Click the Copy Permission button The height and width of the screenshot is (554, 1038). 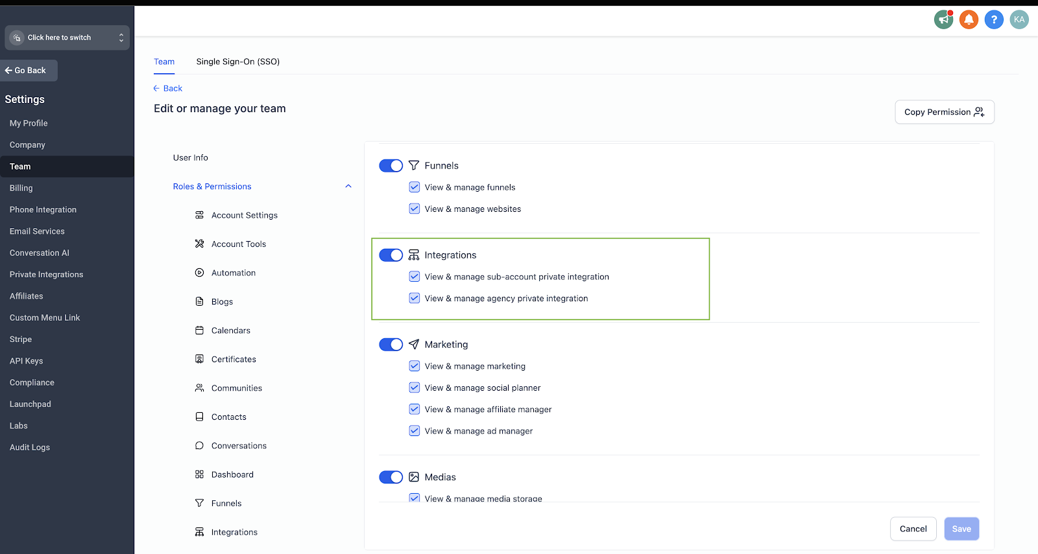point(945,112)
